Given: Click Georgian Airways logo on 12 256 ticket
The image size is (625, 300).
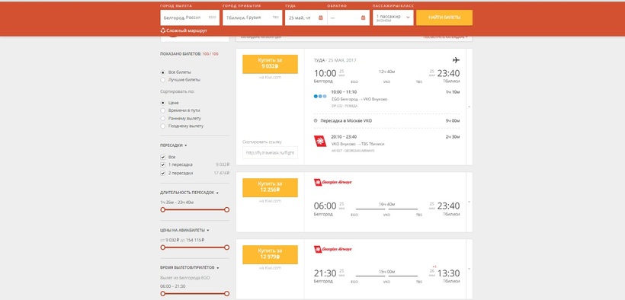Looking at the screenshot, I should click(333, 182).
